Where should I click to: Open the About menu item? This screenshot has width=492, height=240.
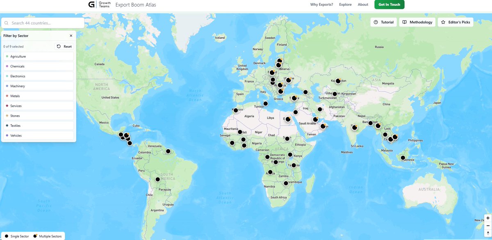pyautogui.click(x=363, y=4)
